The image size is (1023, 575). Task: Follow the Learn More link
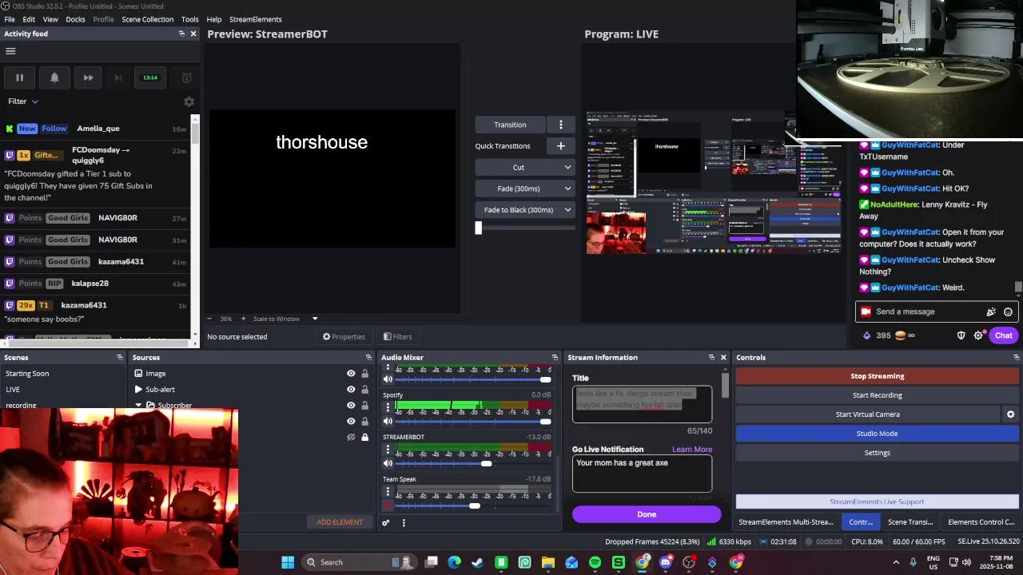691,450
